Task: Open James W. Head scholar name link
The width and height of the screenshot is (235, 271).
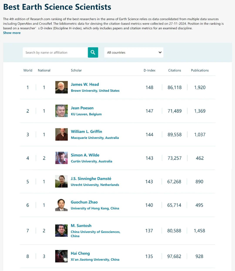Action: point(85,84)
